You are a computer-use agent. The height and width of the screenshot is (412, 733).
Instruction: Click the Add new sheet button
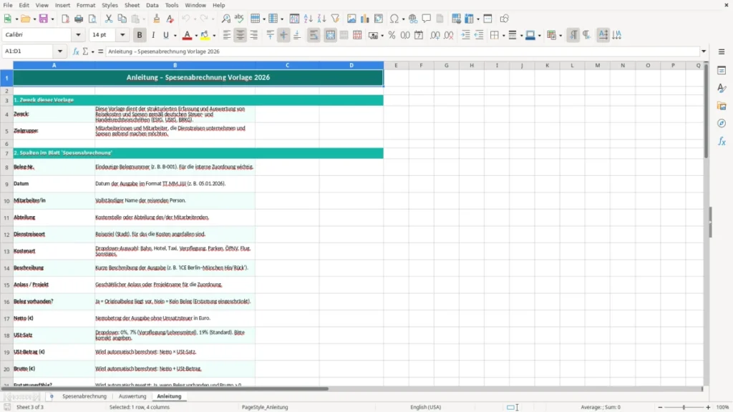click(x=52, y=396)
